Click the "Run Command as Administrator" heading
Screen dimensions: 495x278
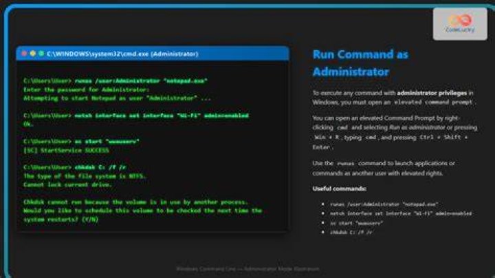click(x=360, y=63)
